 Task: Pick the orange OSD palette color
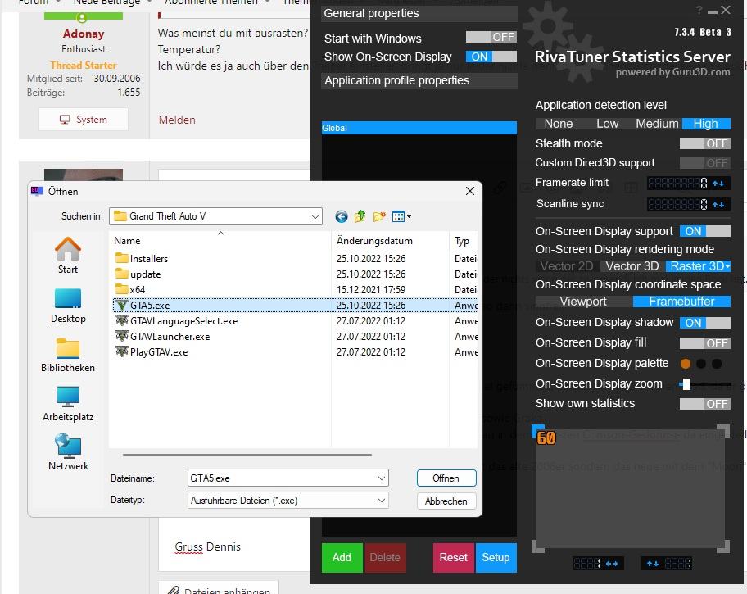coord(686,364)
